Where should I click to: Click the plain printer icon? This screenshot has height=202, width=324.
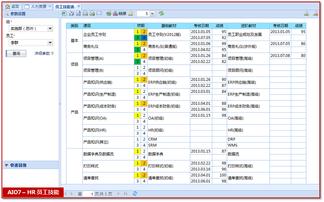(x=85, y=13)
